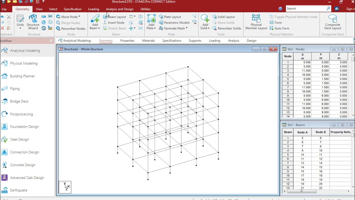Image resolution: width=355 pixels, height=200 pixels.
Task: Open Advanced Slab Design workflow
Action: pyautogui.click(x=27, y=178)
